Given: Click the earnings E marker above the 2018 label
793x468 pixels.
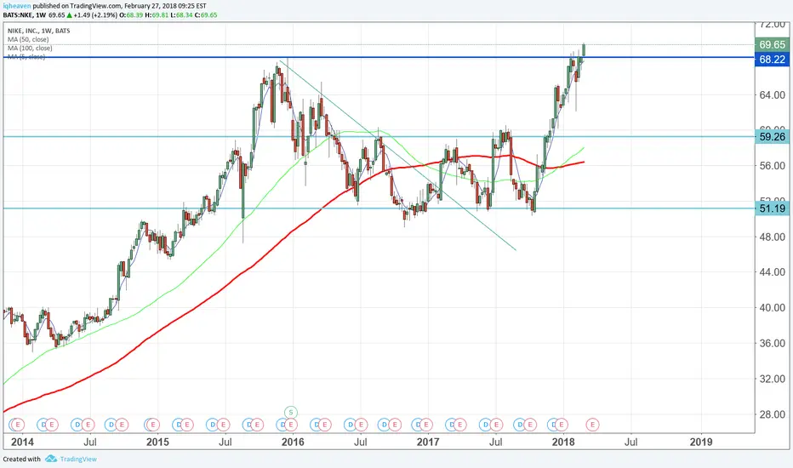Looking at the screenshot, I should coord(561,425).
